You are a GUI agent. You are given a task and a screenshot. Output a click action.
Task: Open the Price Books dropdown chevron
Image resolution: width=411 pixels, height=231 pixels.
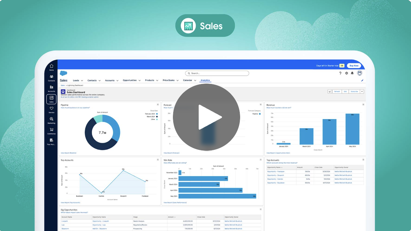178,81
